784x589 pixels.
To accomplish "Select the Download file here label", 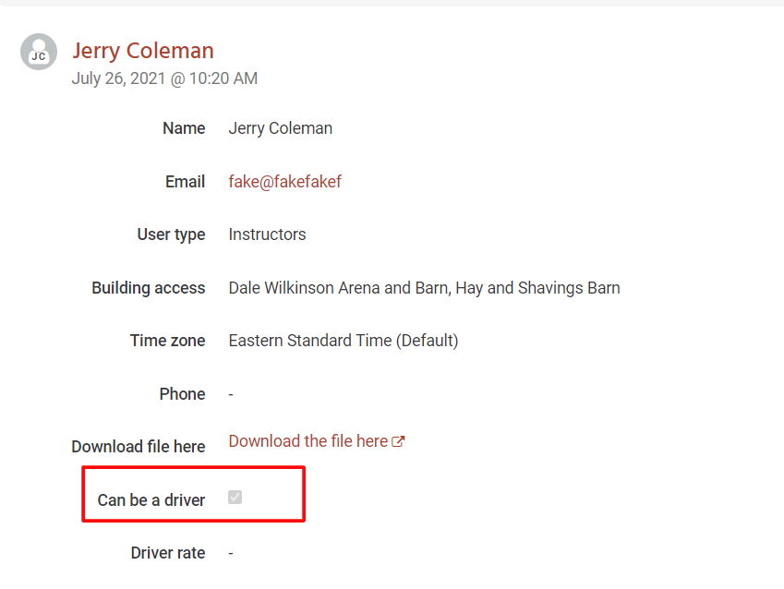I will (x=139, y=447).
